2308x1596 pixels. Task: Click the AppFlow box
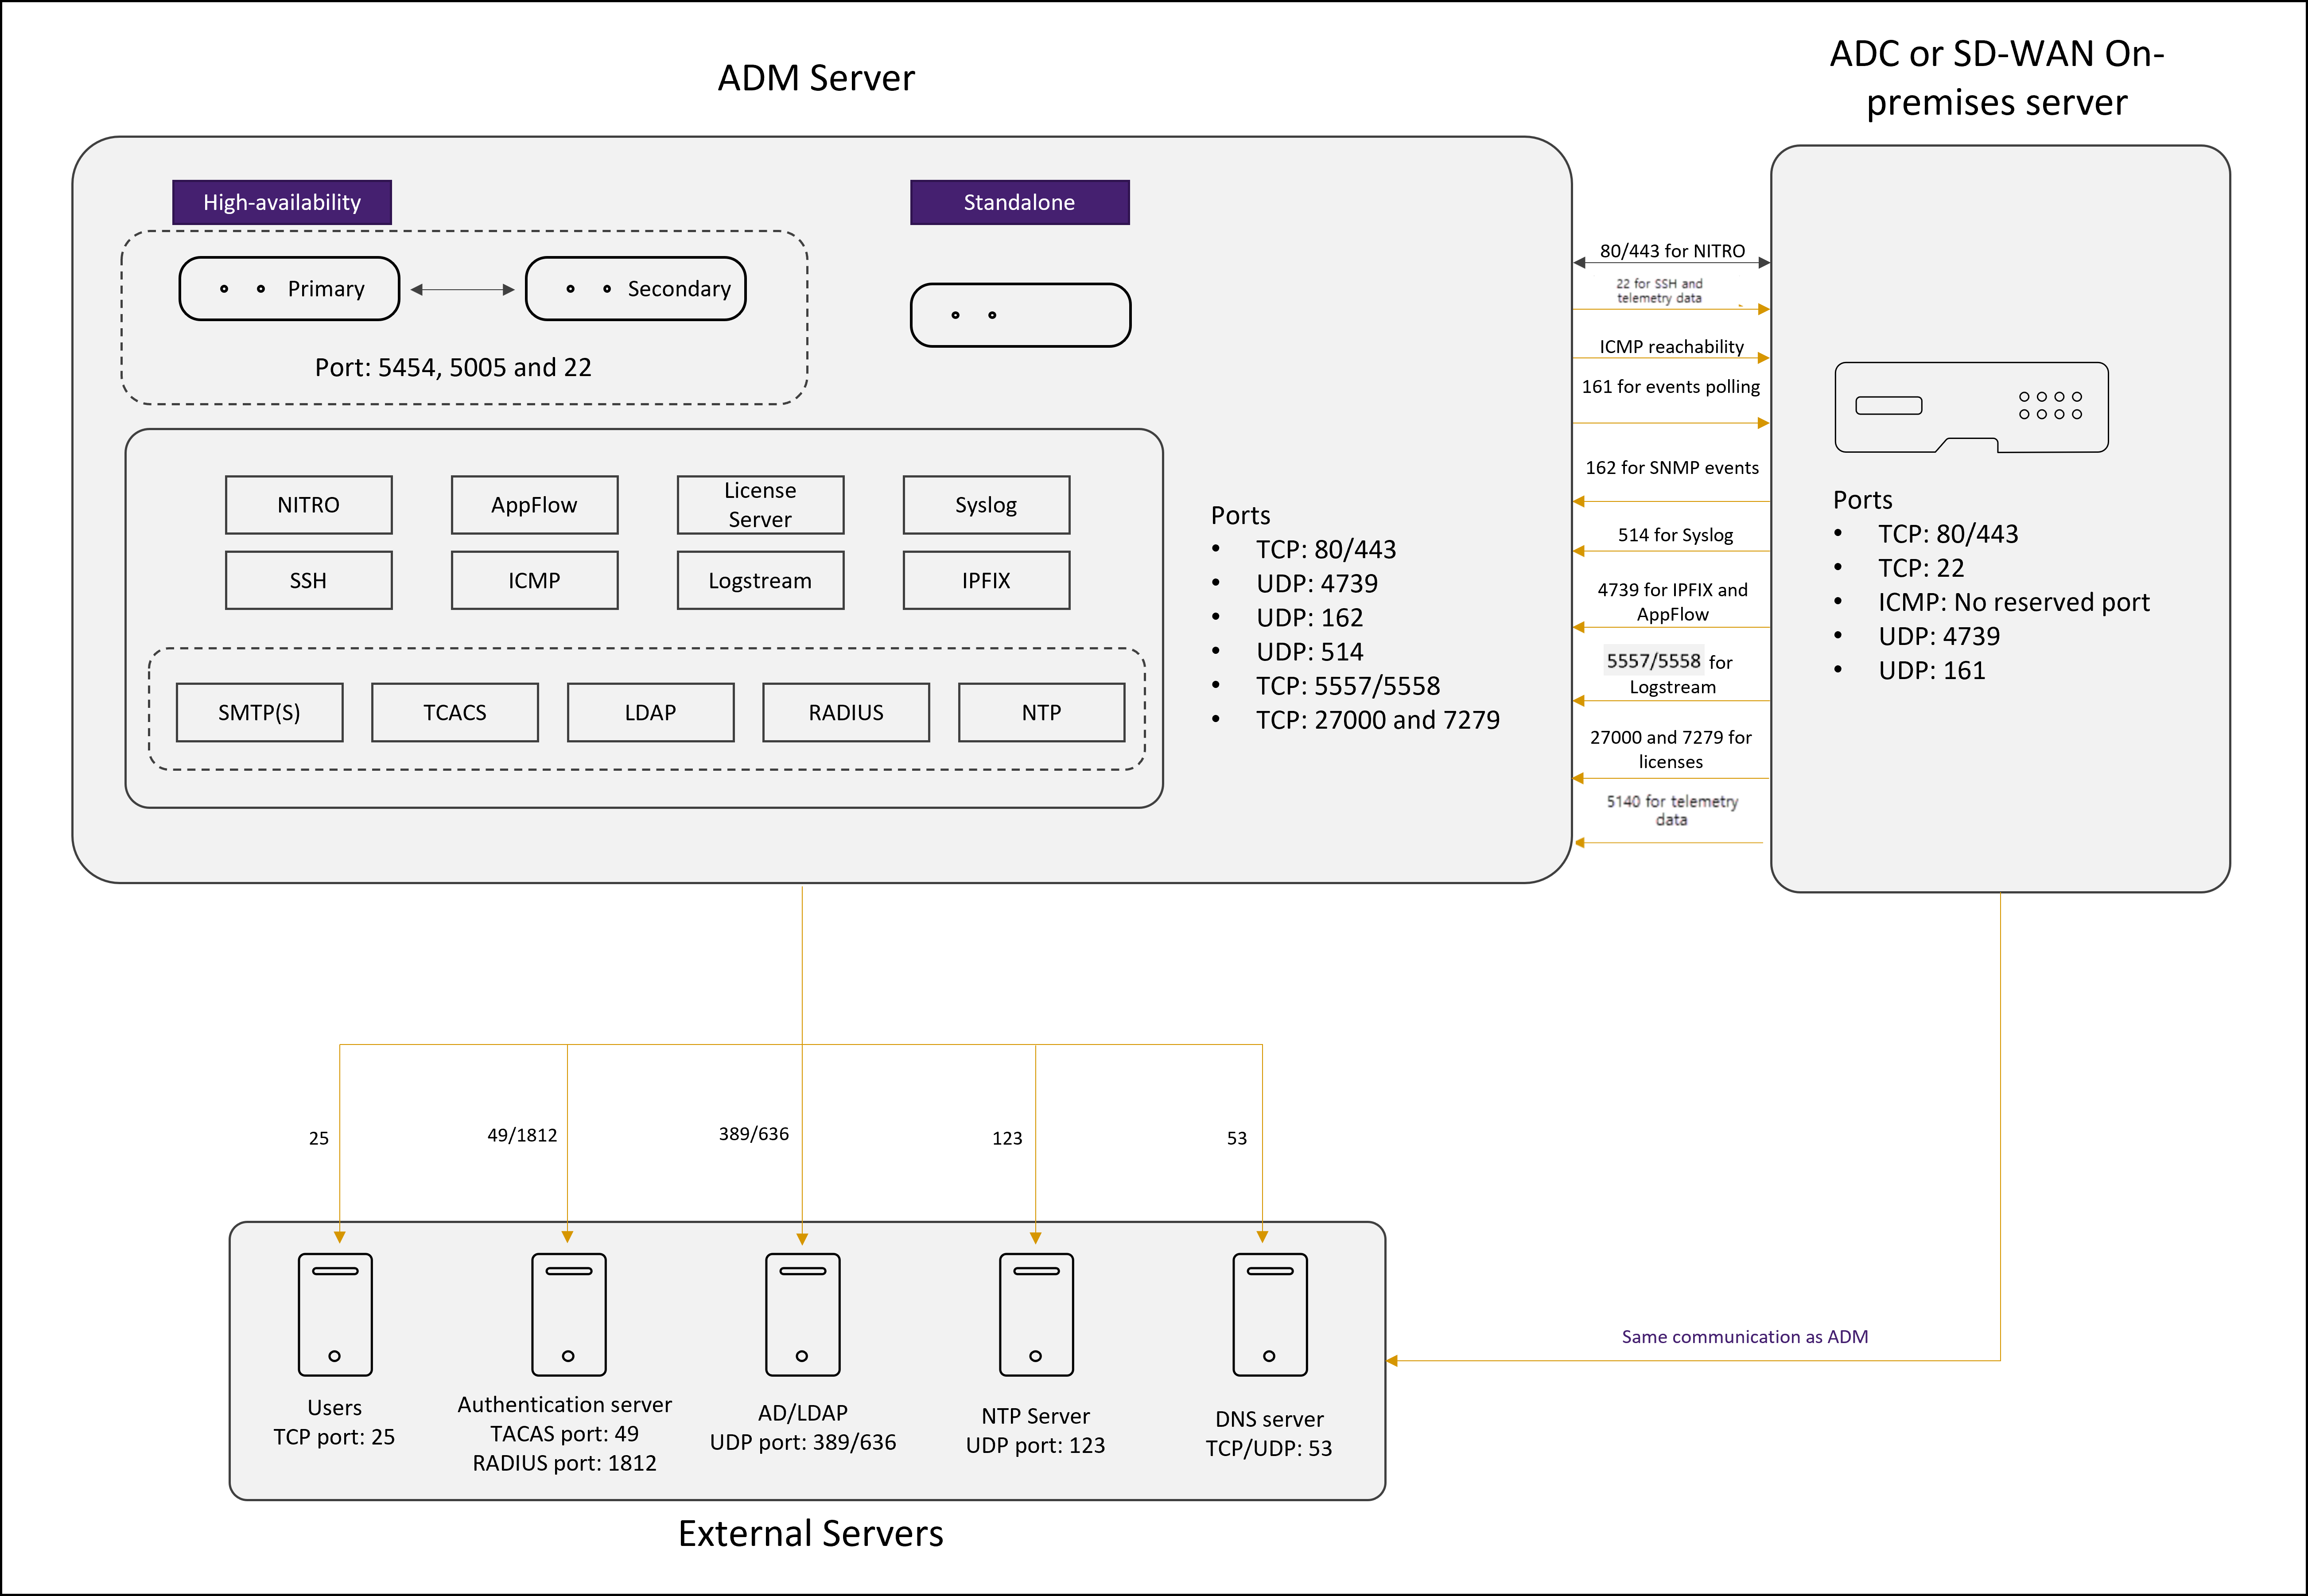coord(535,505)
